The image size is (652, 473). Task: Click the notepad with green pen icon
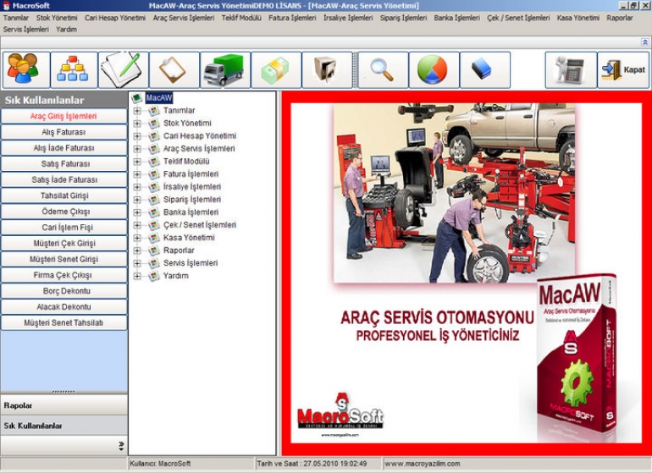(x=124, y=69)
